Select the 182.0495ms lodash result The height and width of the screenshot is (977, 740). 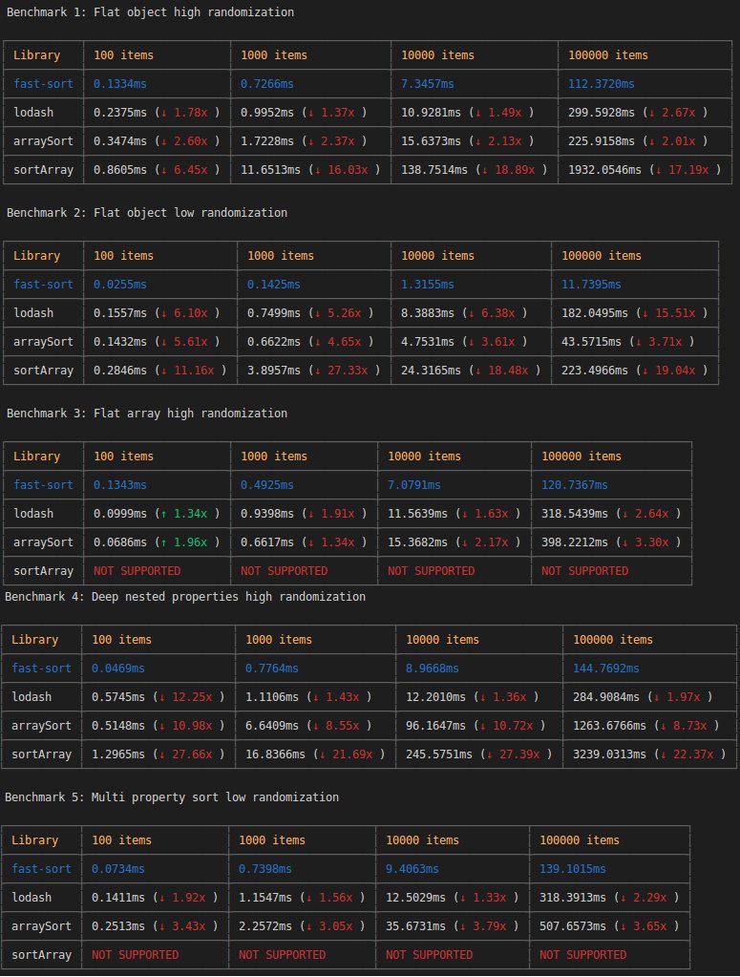tap(635, 313)
